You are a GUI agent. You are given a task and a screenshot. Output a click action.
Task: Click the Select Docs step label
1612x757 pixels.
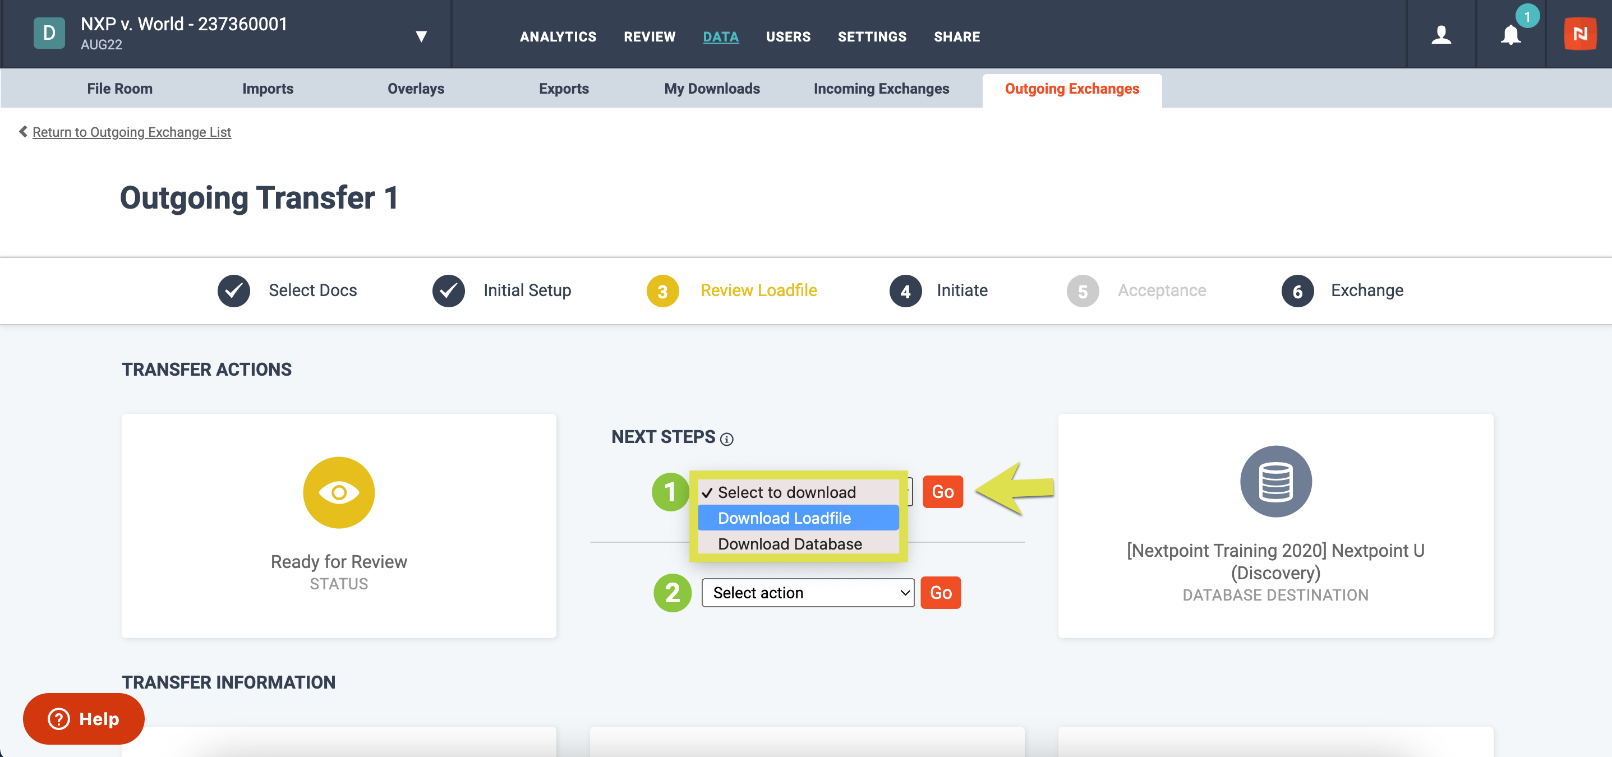pos(312,290)
